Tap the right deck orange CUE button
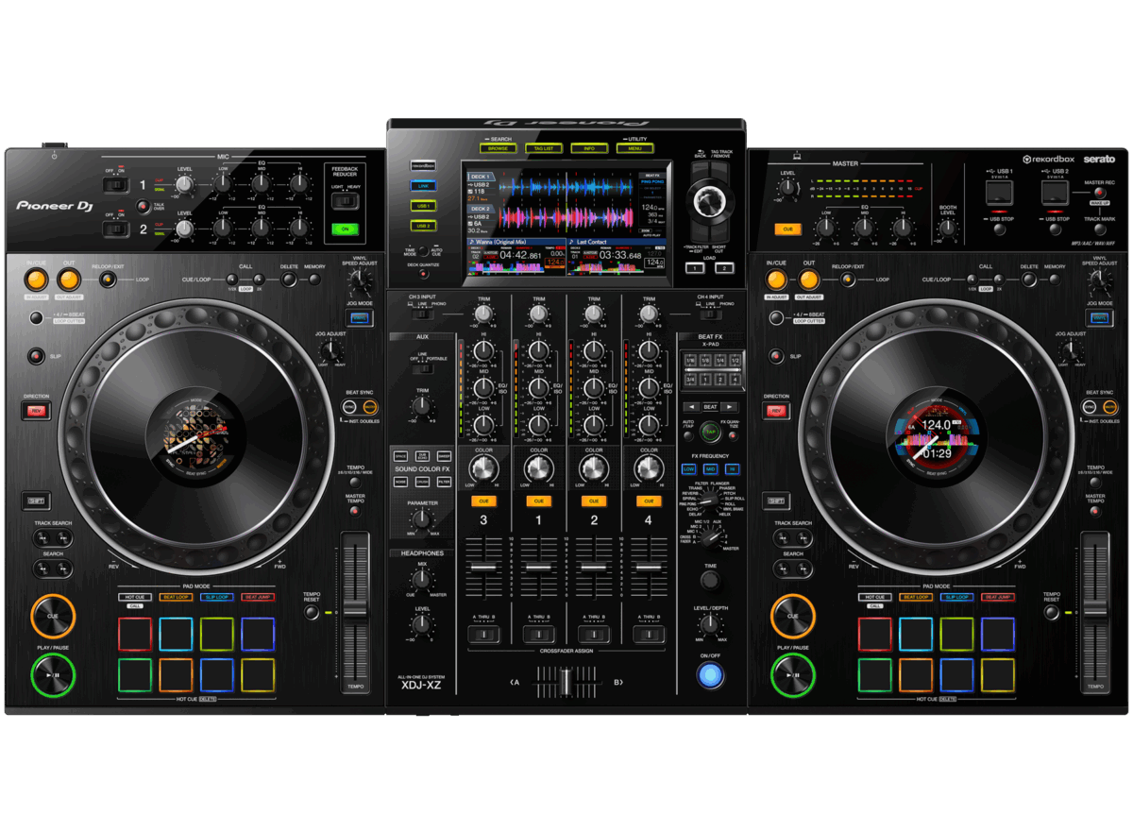Viewport: 1133px width, 832px height. [793, 616]
